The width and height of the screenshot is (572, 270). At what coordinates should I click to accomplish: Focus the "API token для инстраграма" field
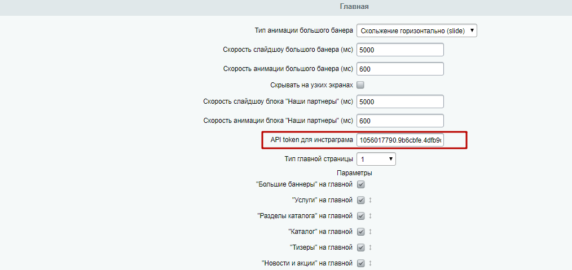(400, 140)
